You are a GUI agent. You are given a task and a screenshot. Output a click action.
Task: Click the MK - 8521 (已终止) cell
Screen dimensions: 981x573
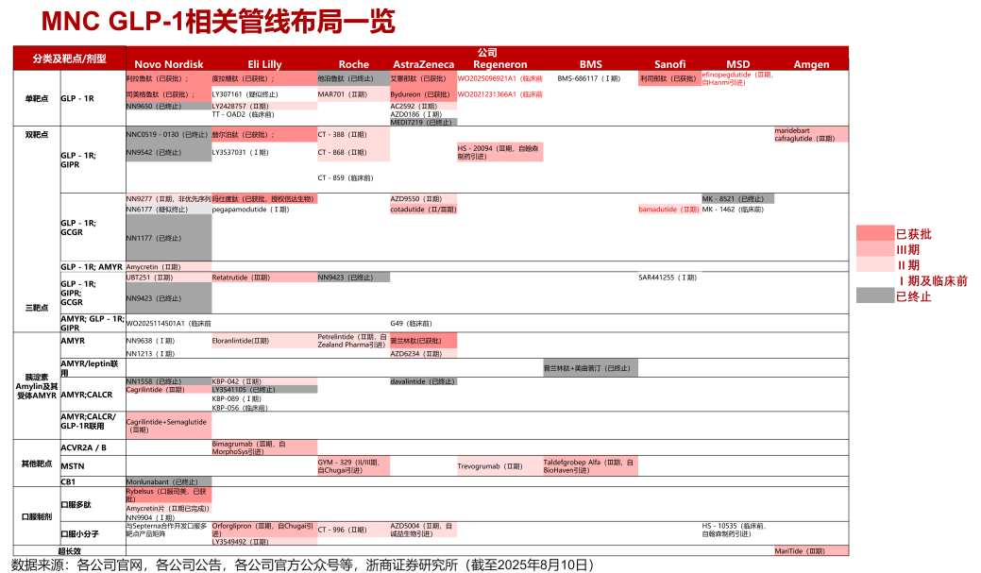(x=737, y=199)
